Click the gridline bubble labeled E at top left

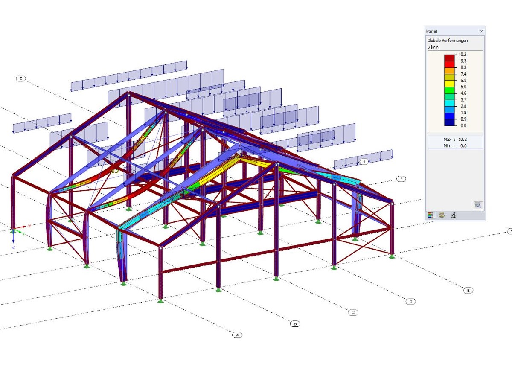point(20,79)
